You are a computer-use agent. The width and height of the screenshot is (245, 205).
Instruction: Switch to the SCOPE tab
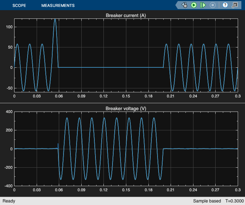tap(19, 5)
